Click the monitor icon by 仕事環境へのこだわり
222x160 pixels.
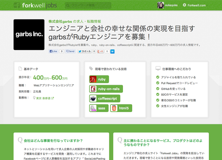pyautogui.click(x=158, y=69)
